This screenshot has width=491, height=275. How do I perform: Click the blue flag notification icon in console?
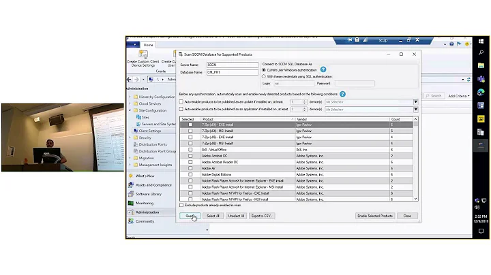tap(459, 44)
